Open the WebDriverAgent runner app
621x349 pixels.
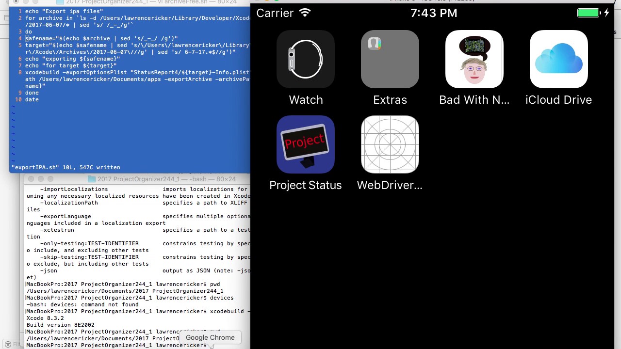click(390, 144)
